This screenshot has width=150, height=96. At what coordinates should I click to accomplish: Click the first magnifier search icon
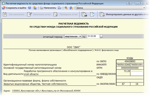pos(66,8)
